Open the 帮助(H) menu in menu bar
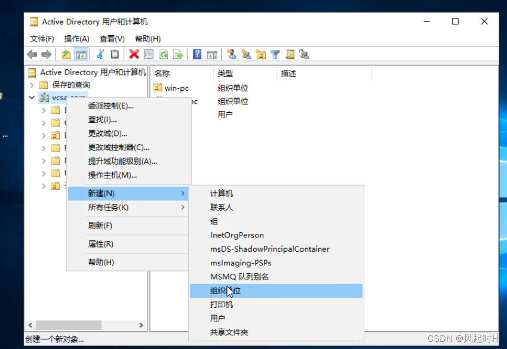 148,39
